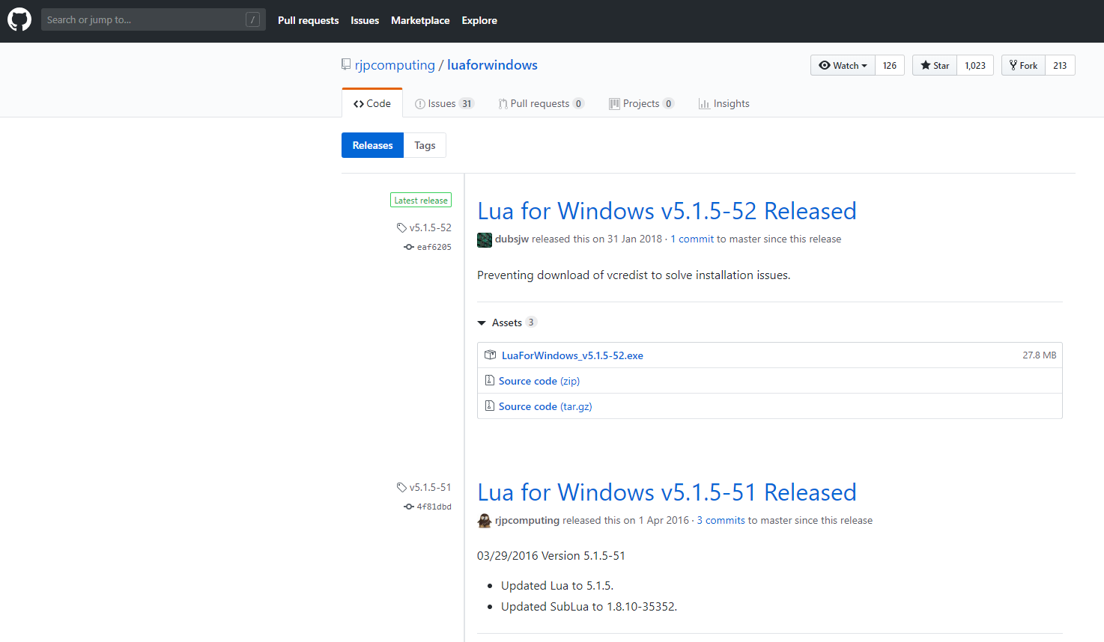1104x642 pixels.
Task: Select text 'Updated SubLua to 1.8.10-35352.'
Action: [589, 607]
